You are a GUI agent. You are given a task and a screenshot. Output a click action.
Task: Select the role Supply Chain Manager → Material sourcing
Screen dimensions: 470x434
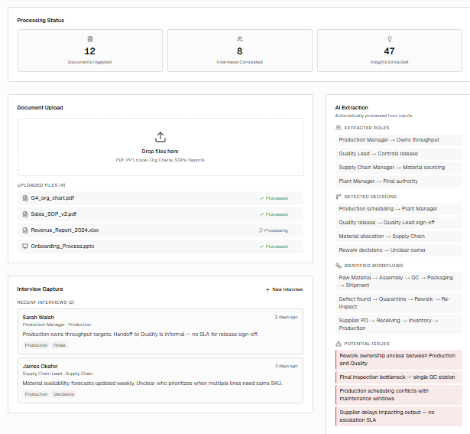coord(399,168)
